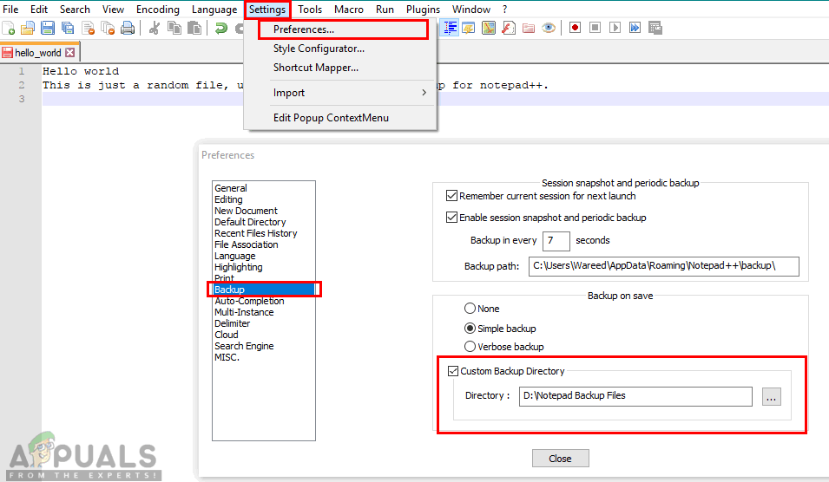Open the Window menu
829x482 pixels.
click(471, 10)
